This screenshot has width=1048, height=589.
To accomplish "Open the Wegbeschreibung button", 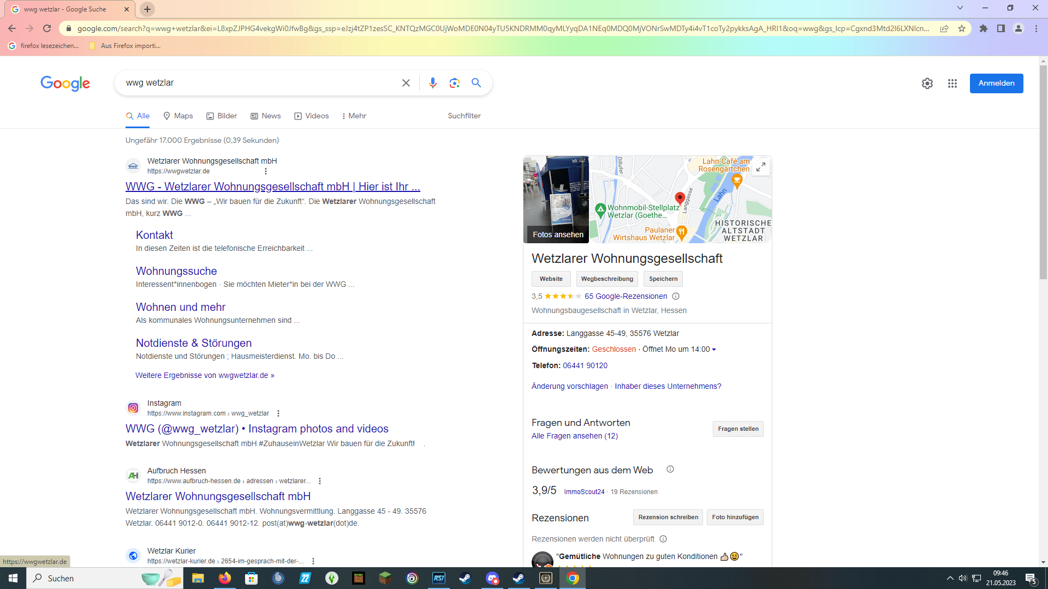I will (x=606, y=279).
